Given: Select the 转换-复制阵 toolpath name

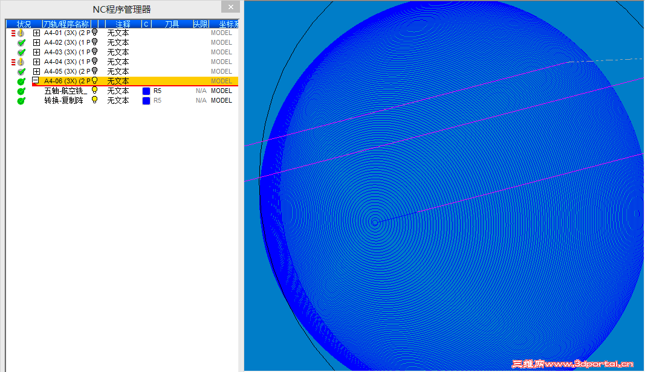Looking at the screenshot, I should tap(63, 100).
